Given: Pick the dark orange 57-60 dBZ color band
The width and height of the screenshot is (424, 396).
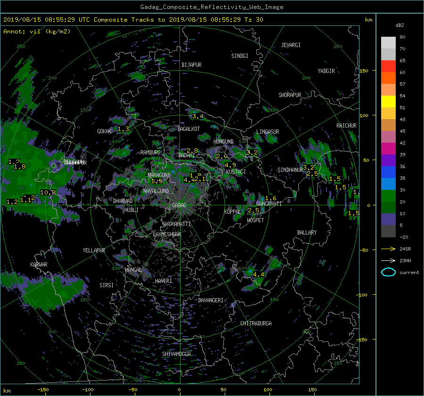Looking at the screenshot, I should click(388, 78).
